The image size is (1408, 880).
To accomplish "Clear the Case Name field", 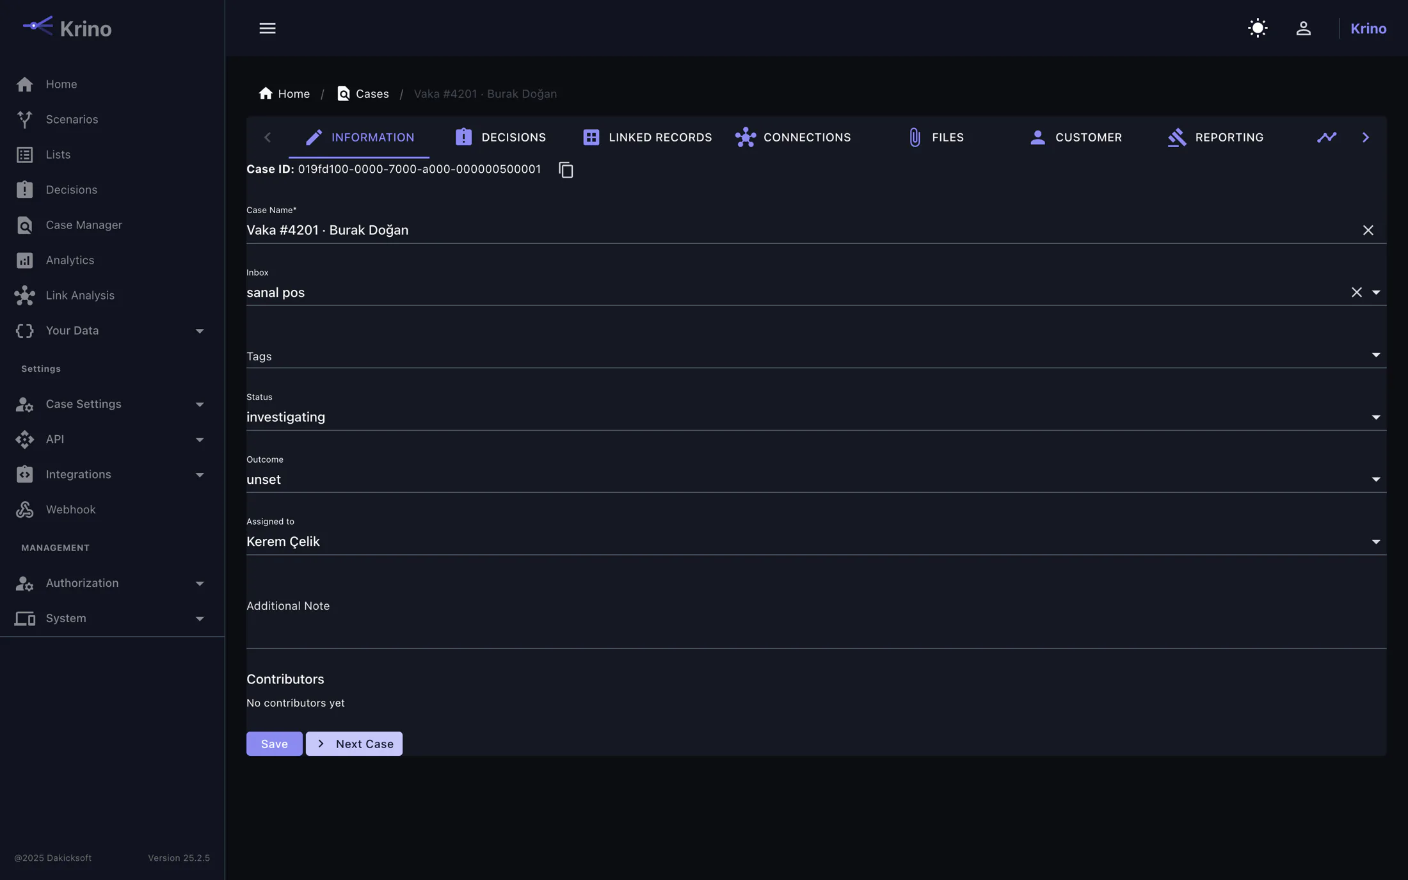I will (1368, 230).
